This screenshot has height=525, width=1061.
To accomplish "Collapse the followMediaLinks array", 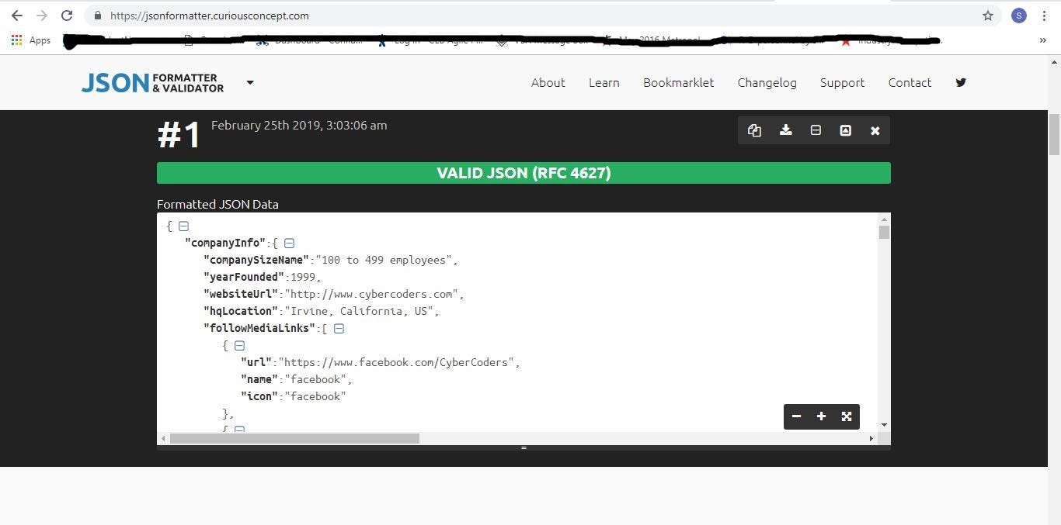I will pos(339,328).
